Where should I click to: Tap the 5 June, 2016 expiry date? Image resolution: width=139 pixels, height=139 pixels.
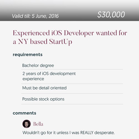45,16
